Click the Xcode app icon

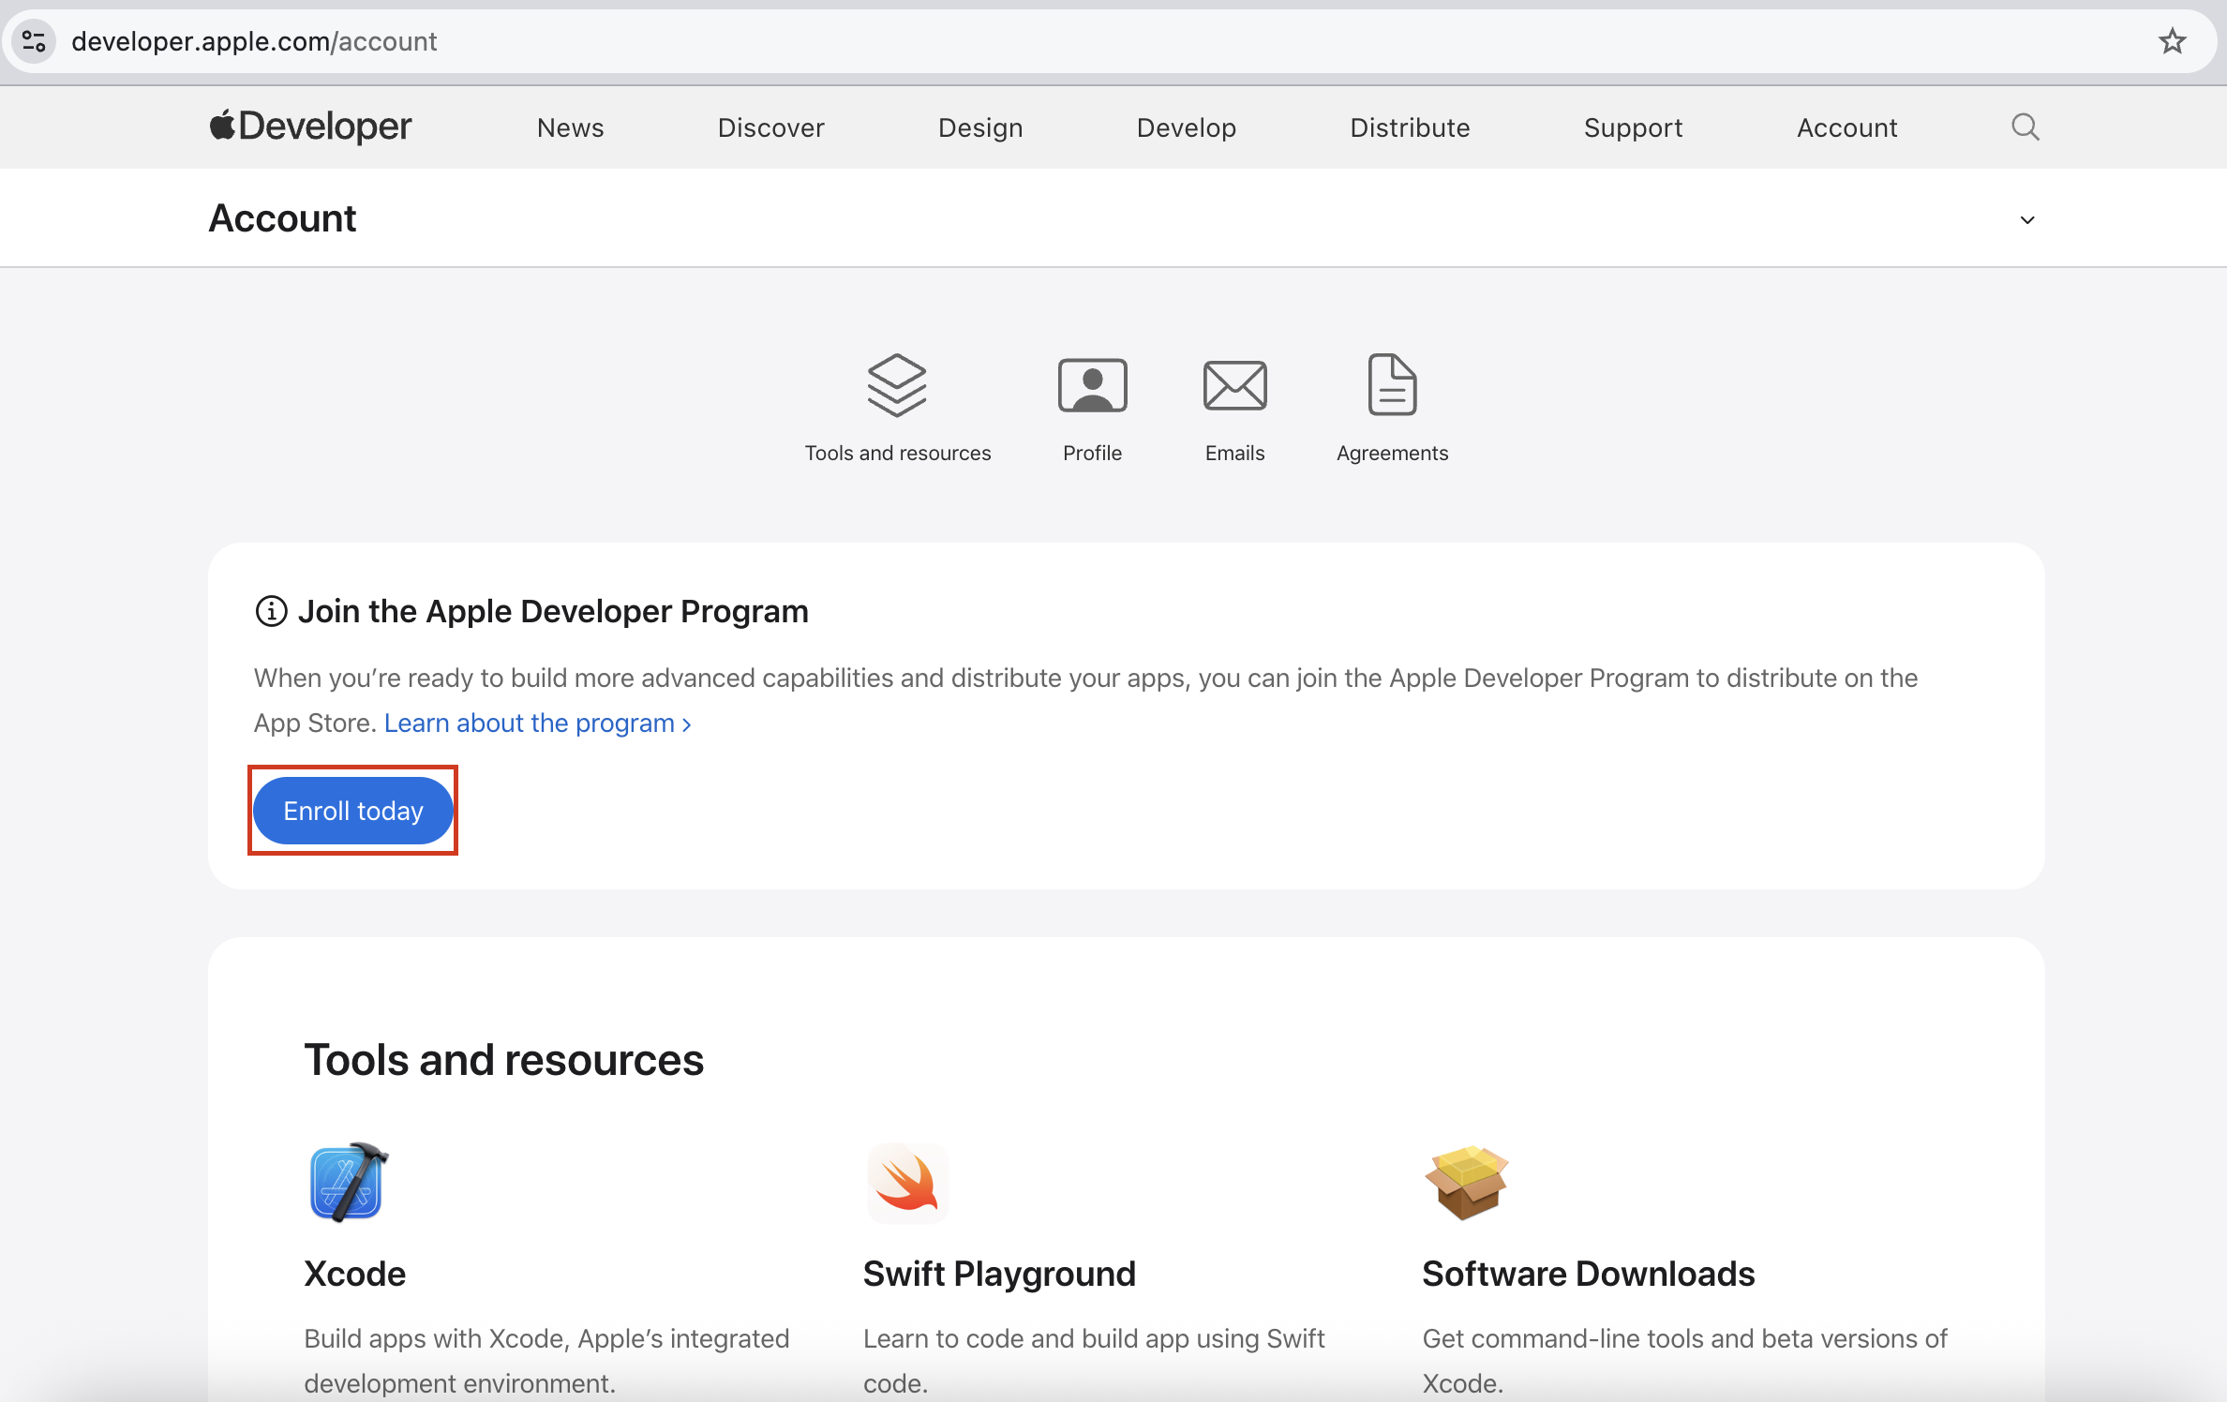tap(348, 1183)
